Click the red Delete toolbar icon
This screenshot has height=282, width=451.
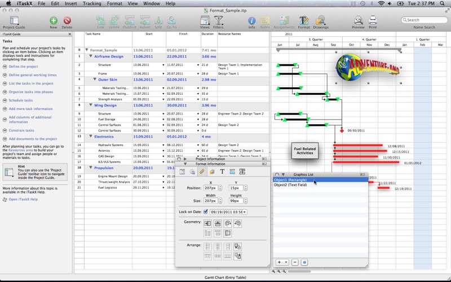[x=67, y=20]
